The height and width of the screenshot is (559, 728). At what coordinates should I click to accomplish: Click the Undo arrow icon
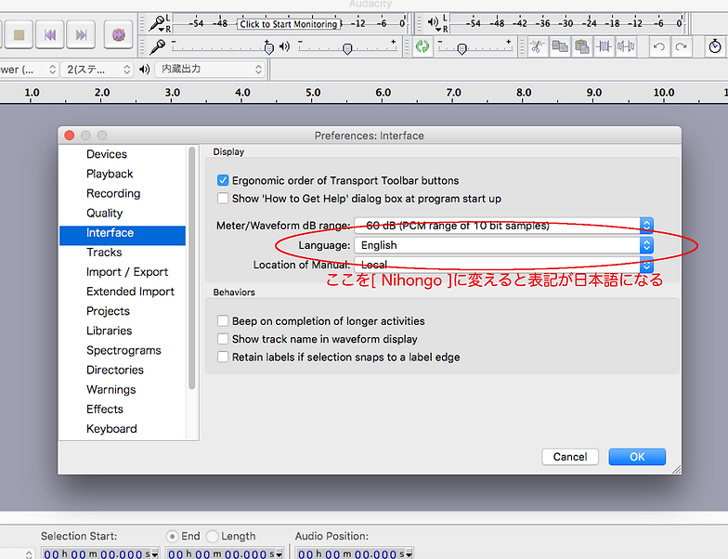coord(659,46)
